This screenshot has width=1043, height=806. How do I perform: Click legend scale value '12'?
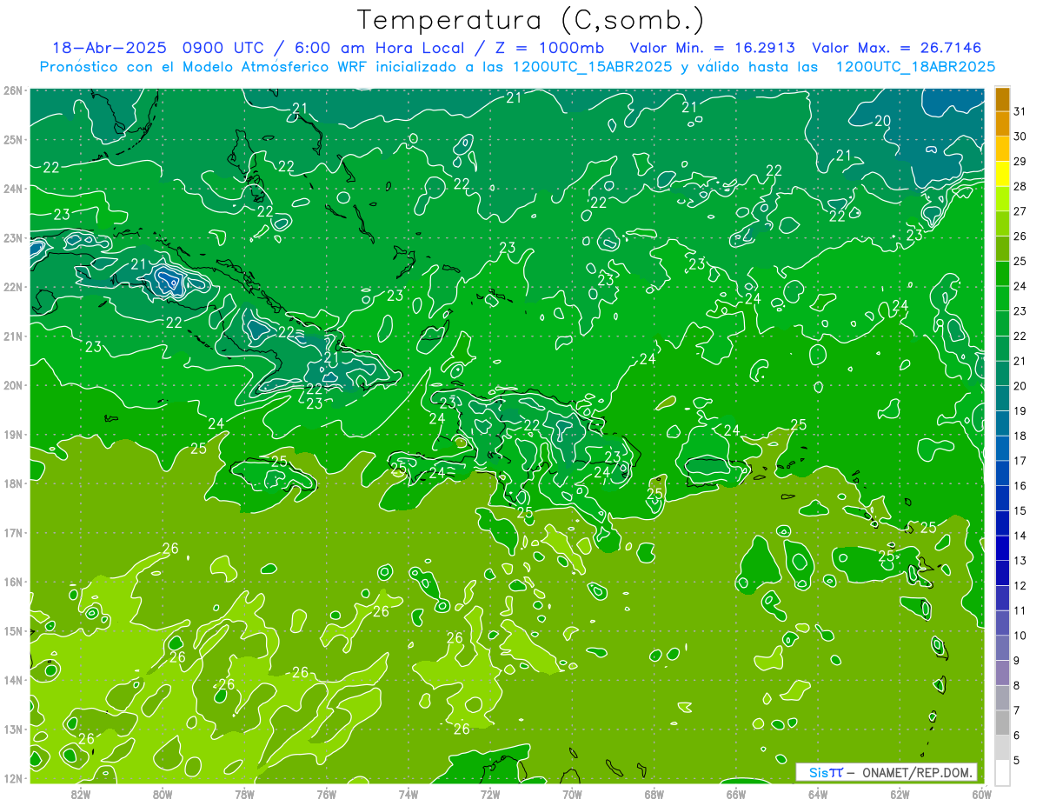1020,585
